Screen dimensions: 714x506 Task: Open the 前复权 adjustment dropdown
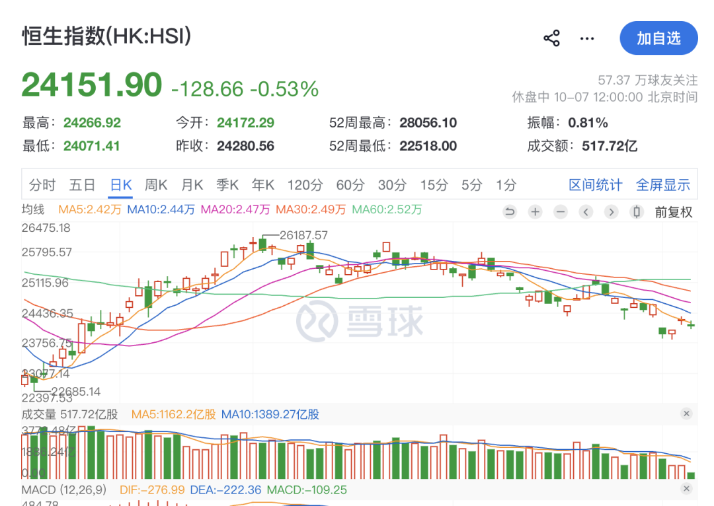674,212
